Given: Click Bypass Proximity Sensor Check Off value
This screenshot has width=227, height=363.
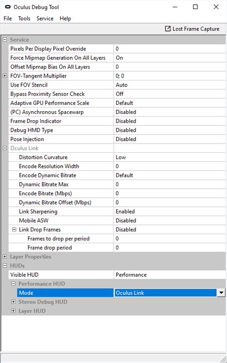Looking at the screenshot, I should tap(170, 94).
